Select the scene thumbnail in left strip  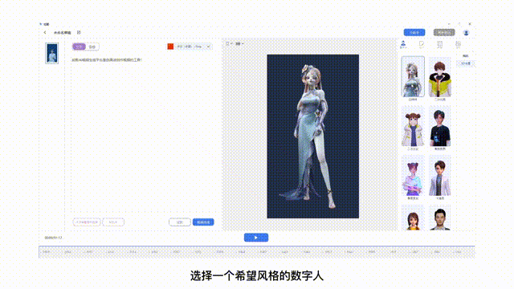[x=51, y=53]
